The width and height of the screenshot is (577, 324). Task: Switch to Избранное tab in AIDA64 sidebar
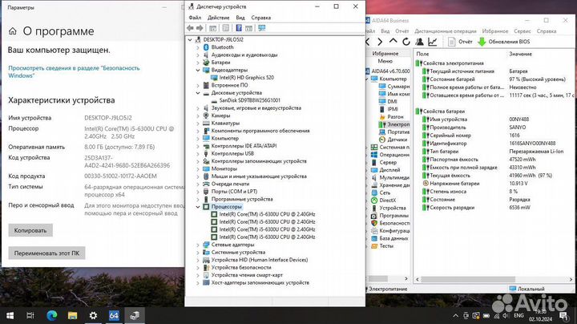(385, 54)
